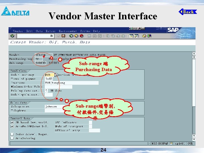Click the Save diskette icon

(x=63, y=36)
